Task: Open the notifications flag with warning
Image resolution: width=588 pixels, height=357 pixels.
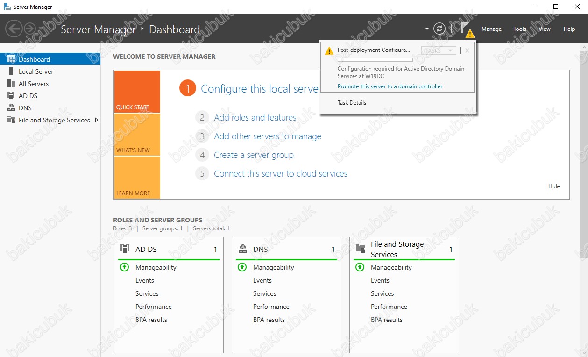Action: 467,29
